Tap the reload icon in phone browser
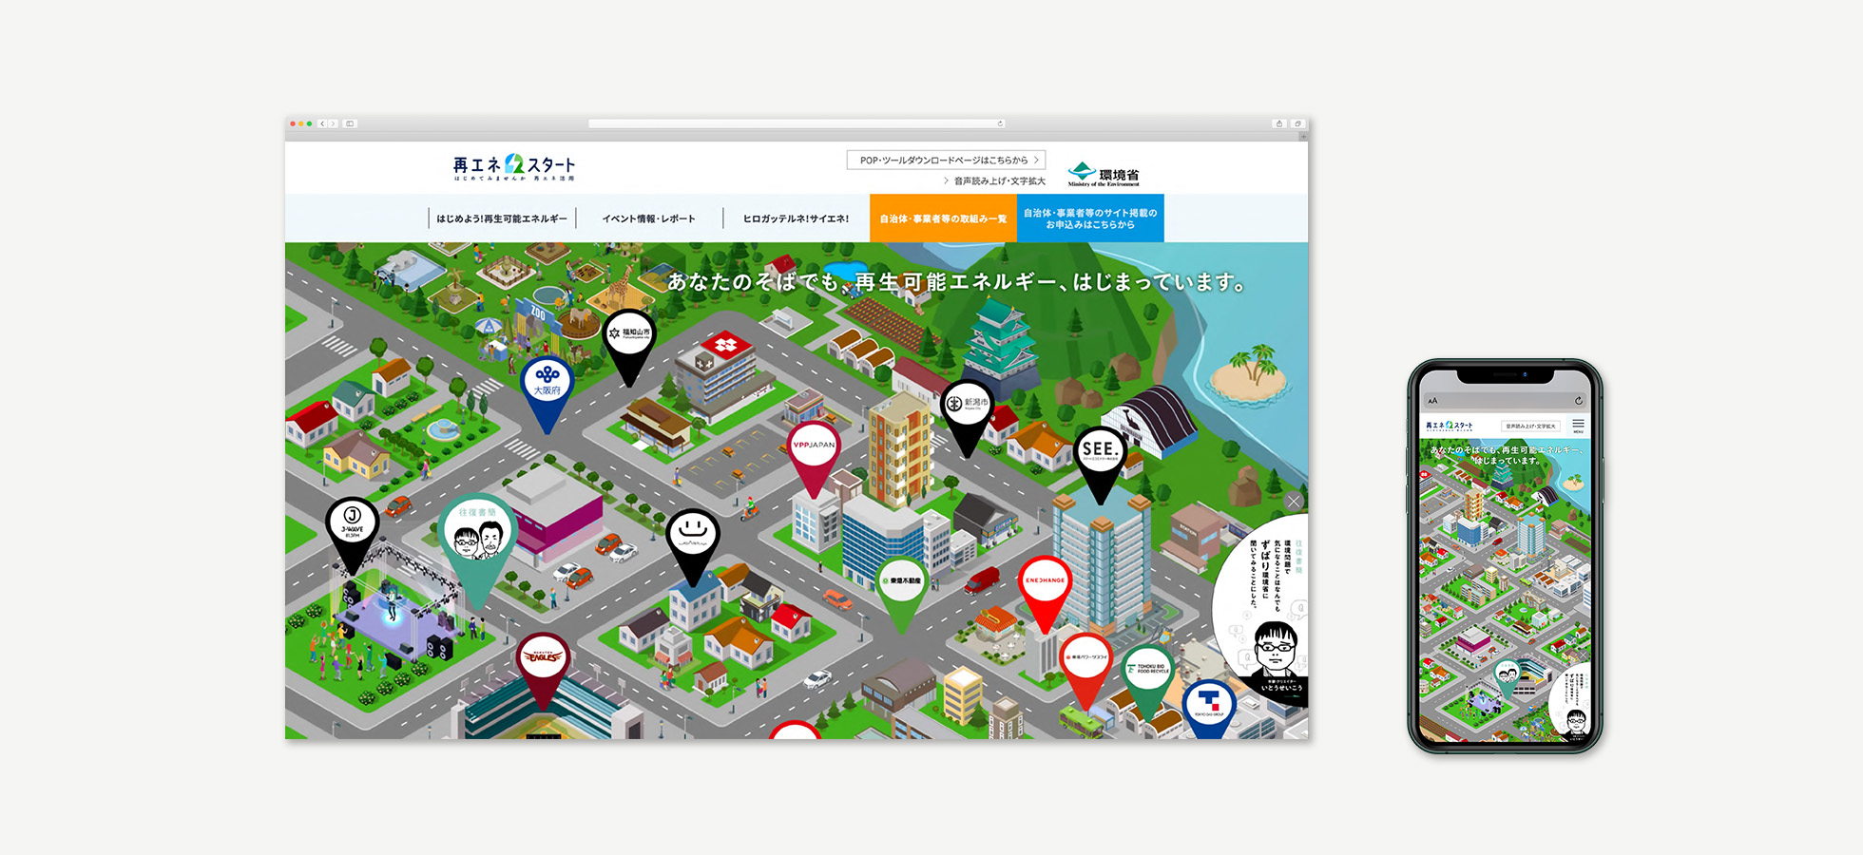The image size is (1863, 855). (1579, 401)
